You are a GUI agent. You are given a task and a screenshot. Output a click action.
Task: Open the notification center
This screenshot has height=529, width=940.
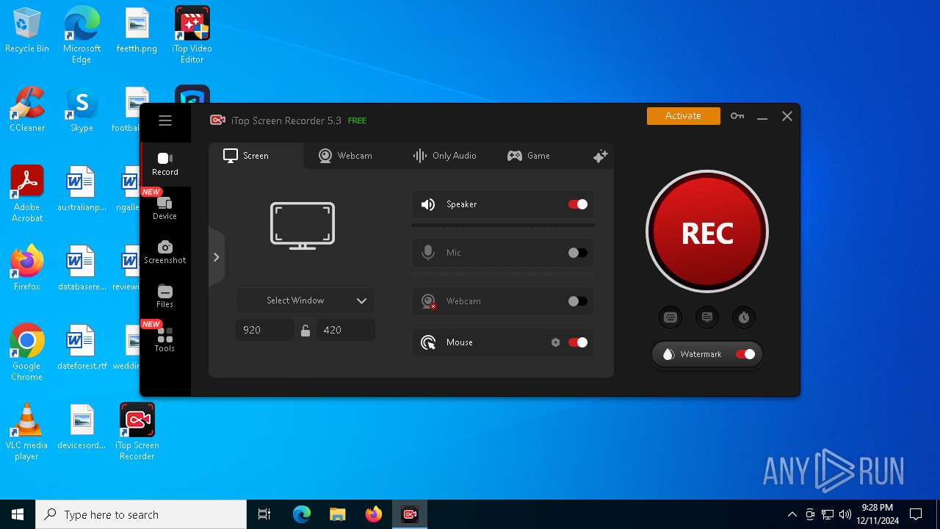[x=916, y=514]
